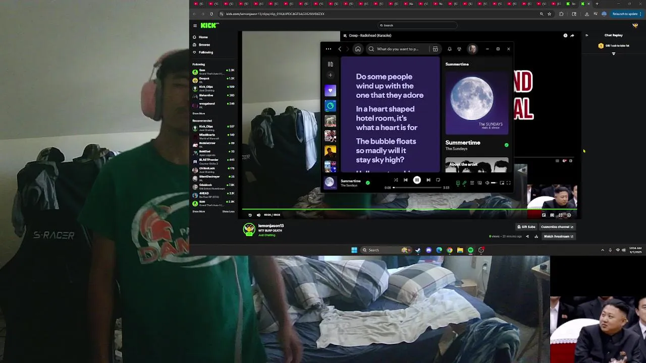Open Spotify Browse icon in search bar
The height and width of the screenshot is (363, 646).
(435, 49)
